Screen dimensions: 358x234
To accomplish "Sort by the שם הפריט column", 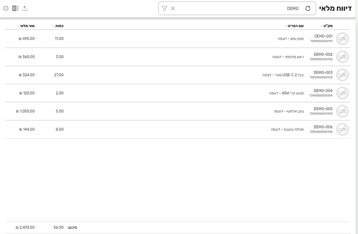I will tap(294, 26).
